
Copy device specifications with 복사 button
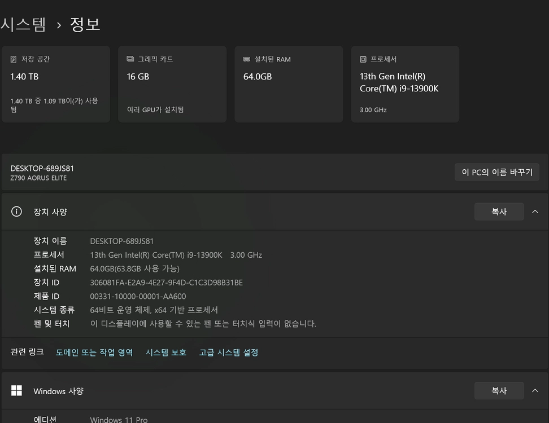coord(499,211)
